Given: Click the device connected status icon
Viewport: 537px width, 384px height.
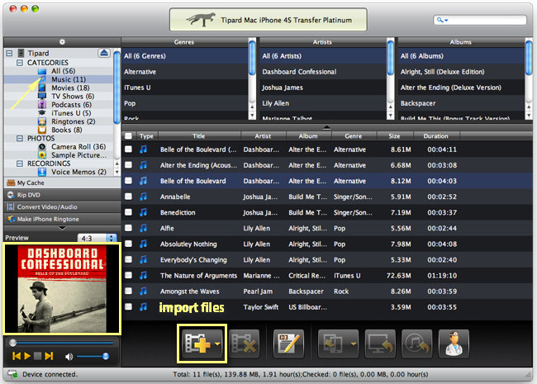Looking at the screenshot, I should point(13,374).
